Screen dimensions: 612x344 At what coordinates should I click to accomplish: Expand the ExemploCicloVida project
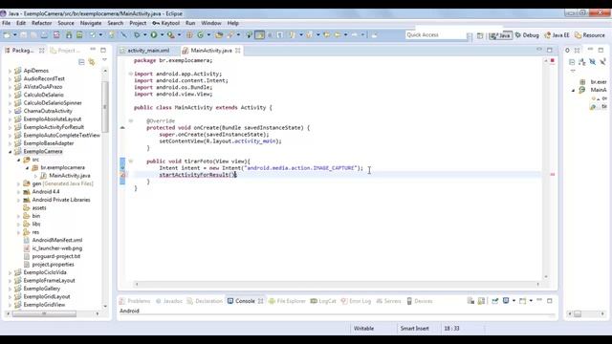pyautogui.click(x=10, y=272)
